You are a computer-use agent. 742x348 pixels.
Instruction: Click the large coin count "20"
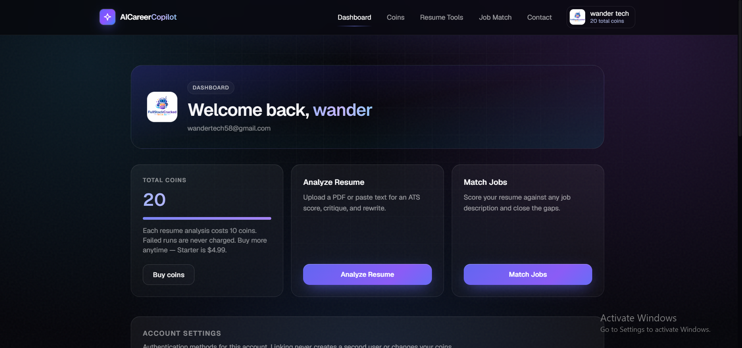(x=154, y=200)
